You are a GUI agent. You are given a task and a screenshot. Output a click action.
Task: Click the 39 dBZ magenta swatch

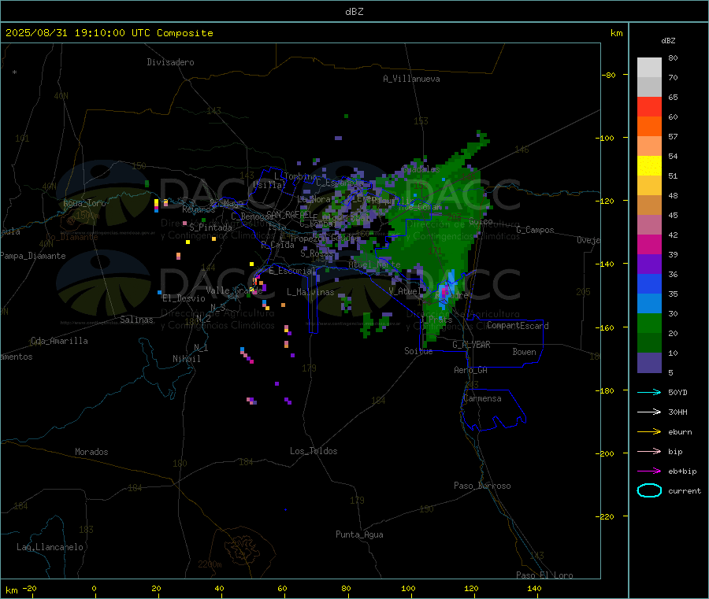click(649, 244)
